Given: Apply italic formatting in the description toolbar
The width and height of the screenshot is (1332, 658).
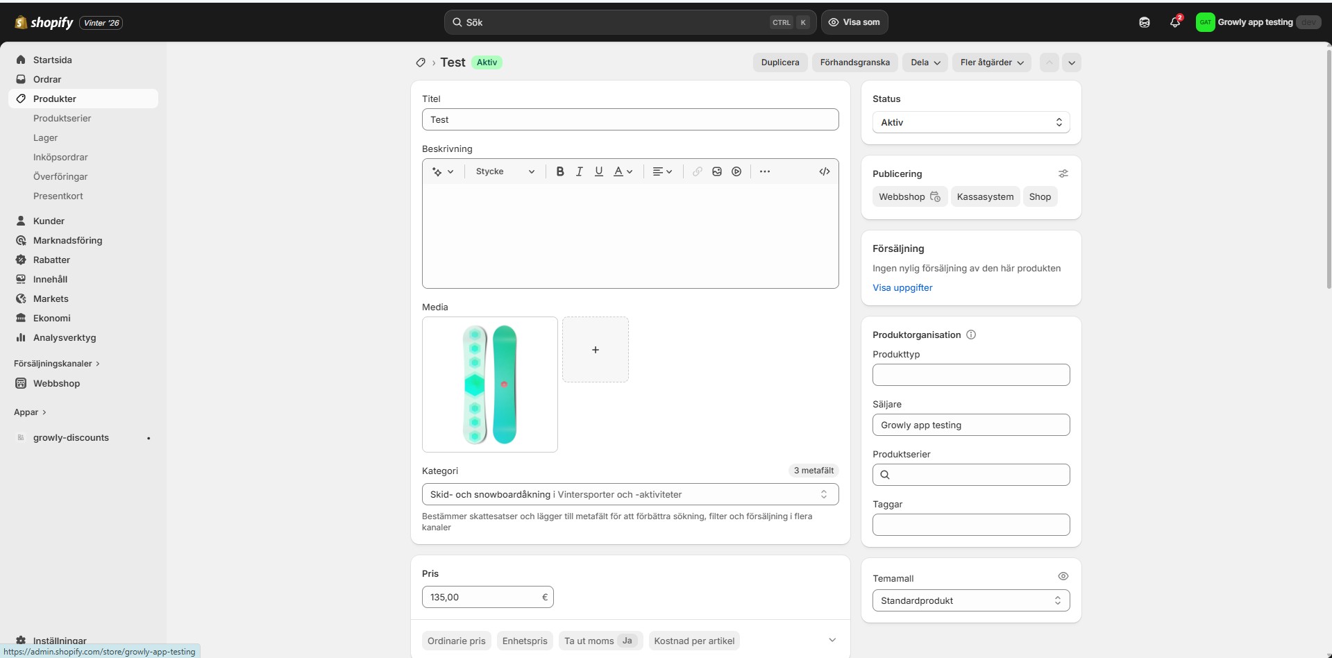Looking at the screenshot, I should 580,171.
